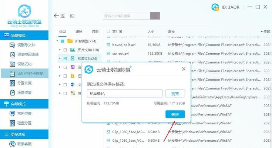
Task: Open 向导模式 section
Action: pos(24,104)
